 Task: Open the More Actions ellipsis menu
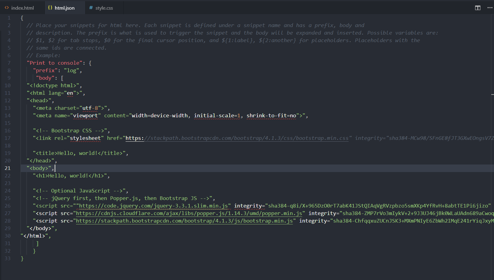tap(489, 8)
